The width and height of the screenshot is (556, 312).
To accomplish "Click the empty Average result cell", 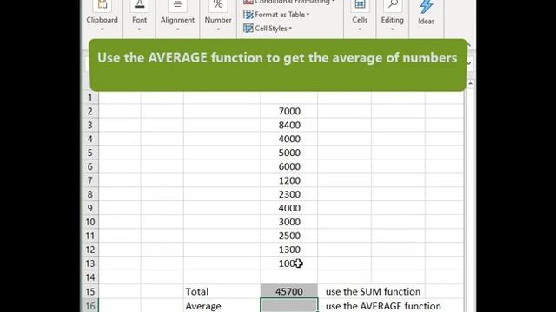I will 289,306.
